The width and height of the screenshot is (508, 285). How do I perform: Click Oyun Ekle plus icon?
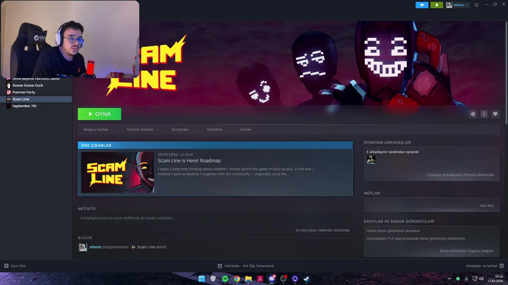6,266
